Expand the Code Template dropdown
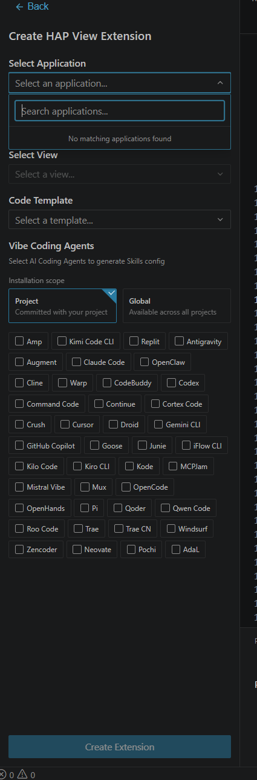The image size is (257, 780). pyautogui.click(x=120, y=219)
